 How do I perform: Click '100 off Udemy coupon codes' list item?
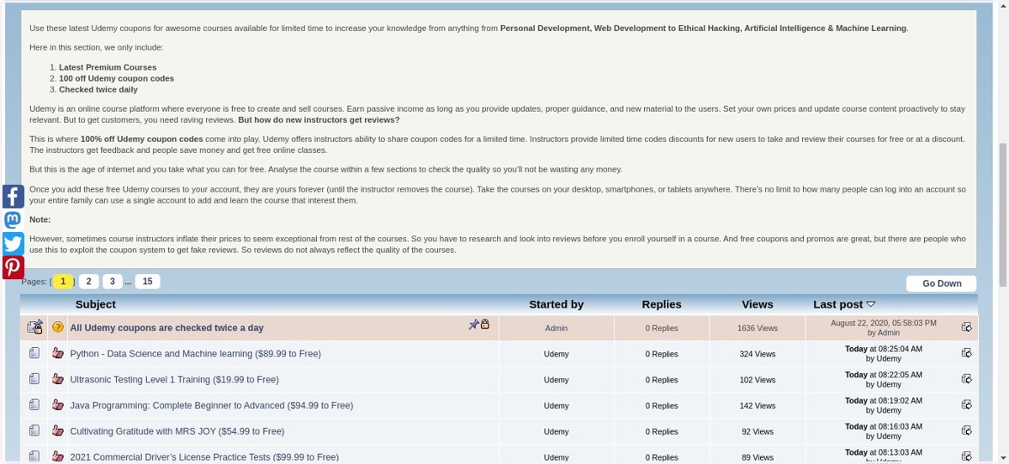tap(116, 78)
